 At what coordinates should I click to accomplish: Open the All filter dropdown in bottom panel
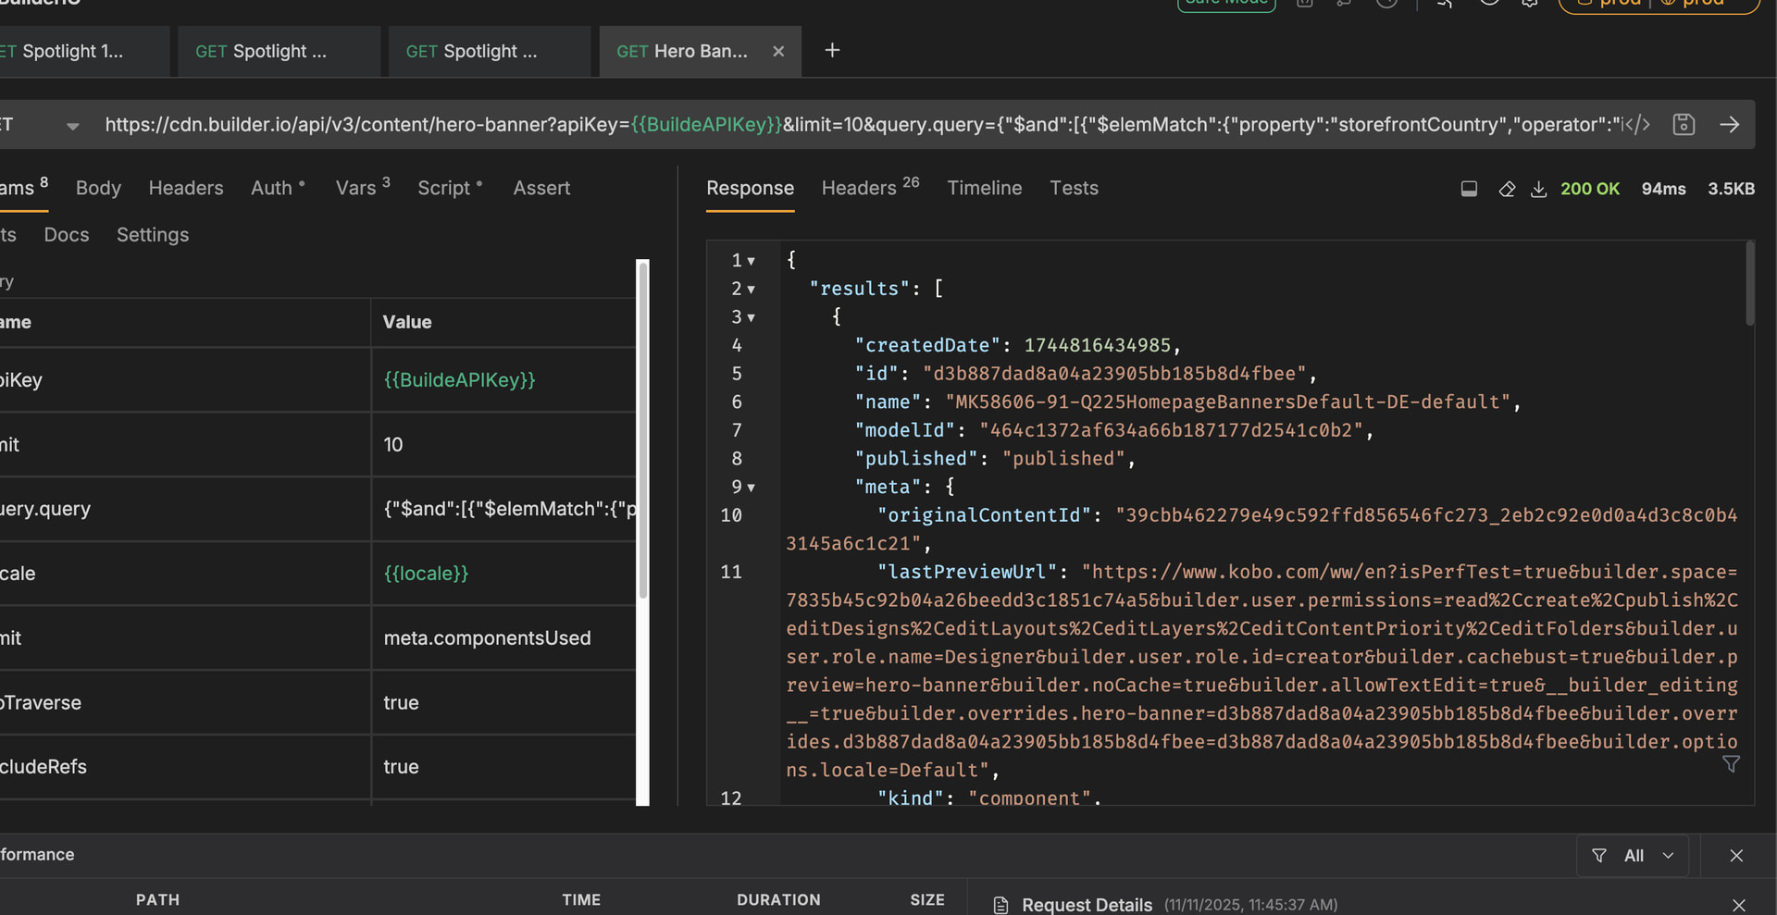coord(1633,856)
